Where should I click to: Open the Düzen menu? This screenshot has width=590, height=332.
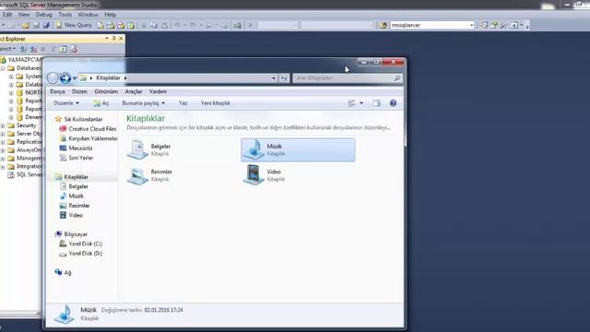79,91
